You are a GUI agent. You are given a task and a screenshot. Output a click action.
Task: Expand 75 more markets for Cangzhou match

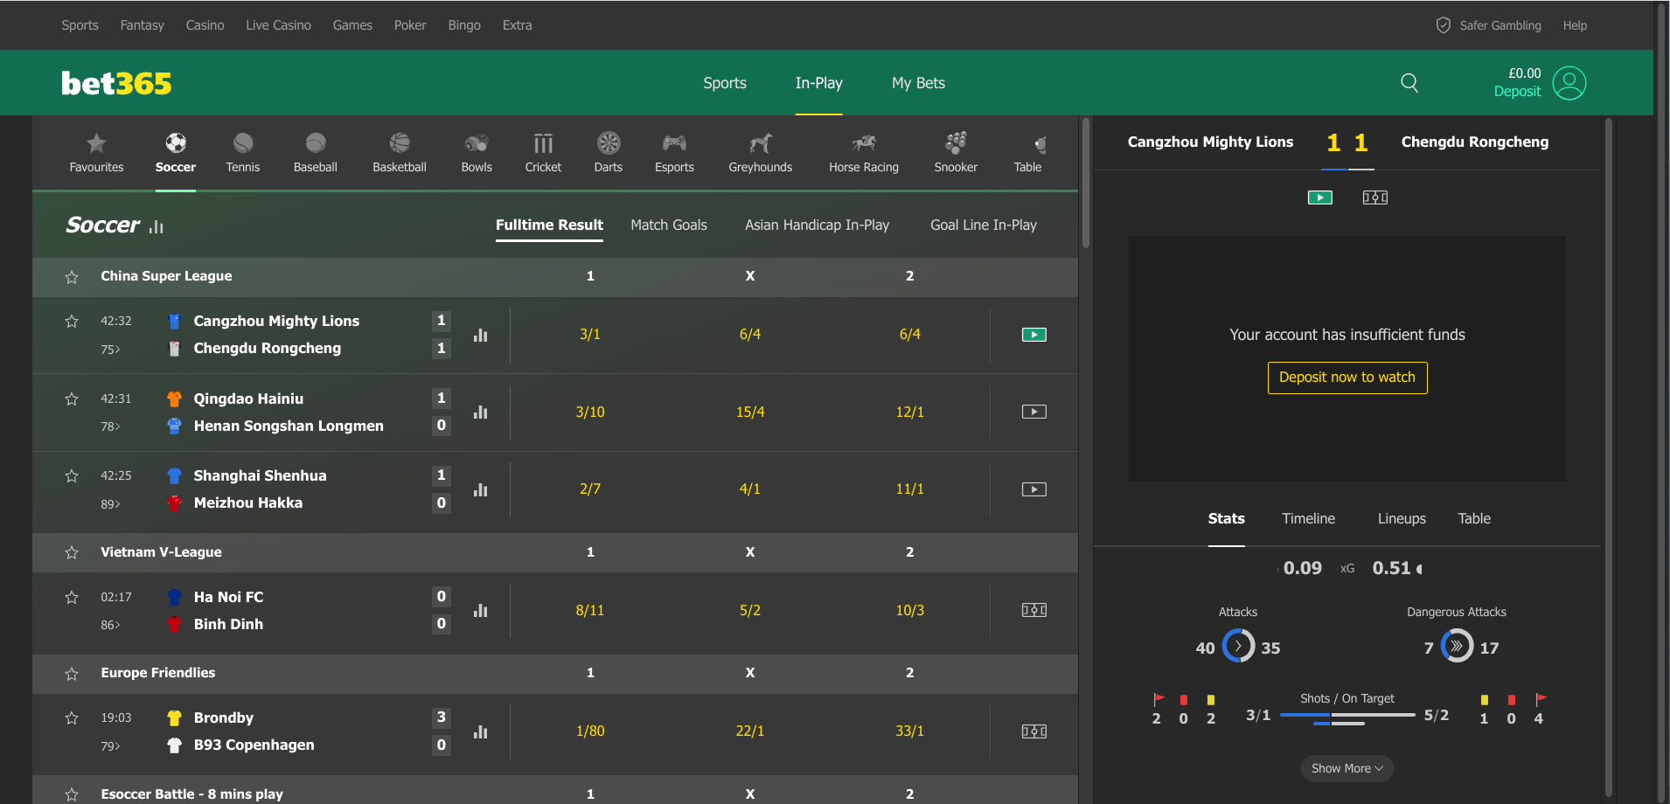pos(110,350)
